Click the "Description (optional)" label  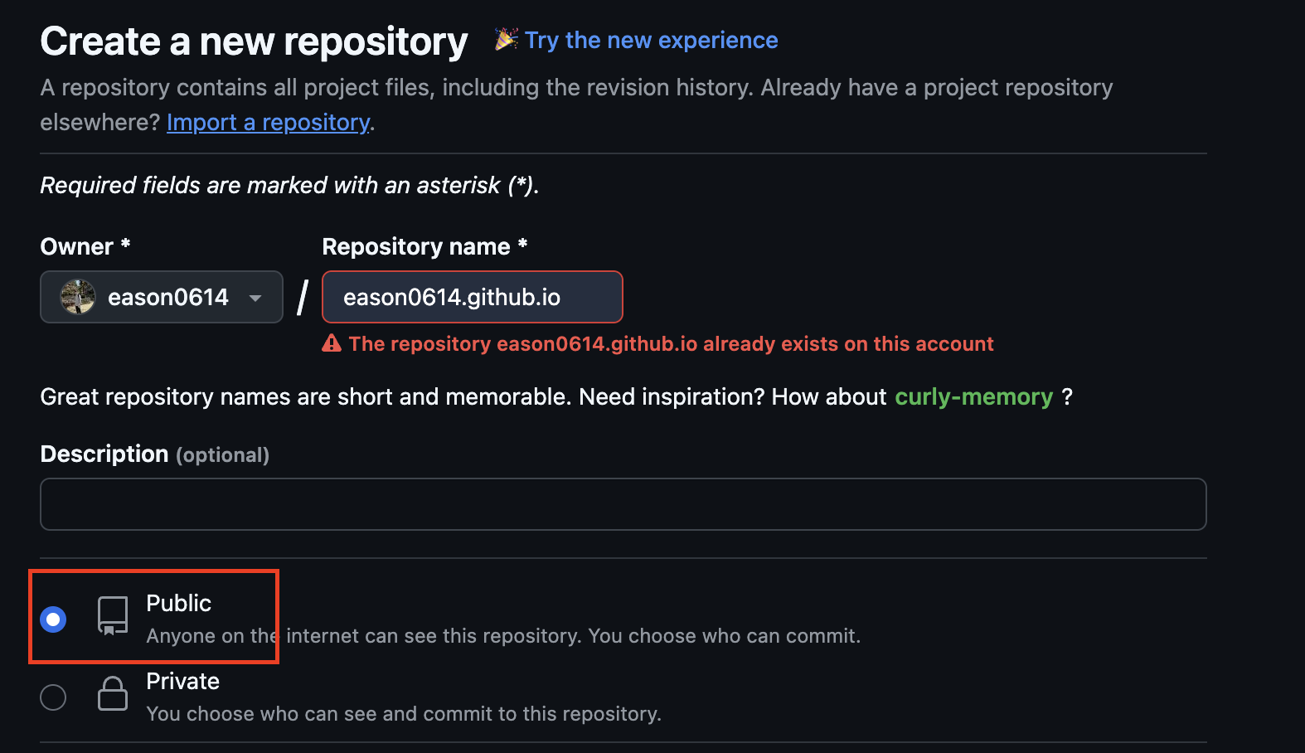click(x=154, y=454)
